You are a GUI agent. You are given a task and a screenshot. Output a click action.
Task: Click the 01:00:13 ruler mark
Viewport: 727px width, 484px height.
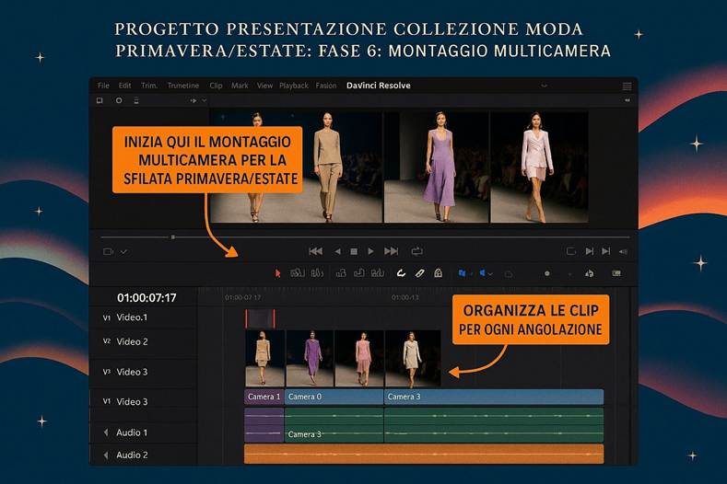tap(405, 297)
